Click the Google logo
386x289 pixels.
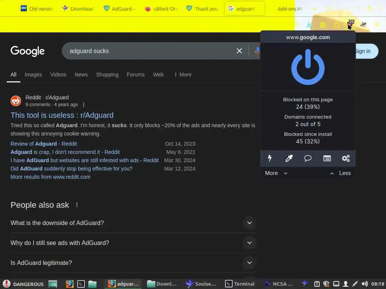(x=28, y=51)
